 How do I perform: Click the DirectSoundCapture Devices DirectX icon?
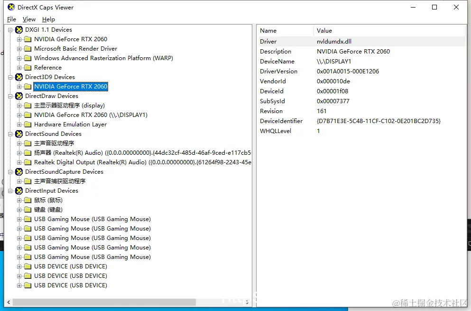19,172
